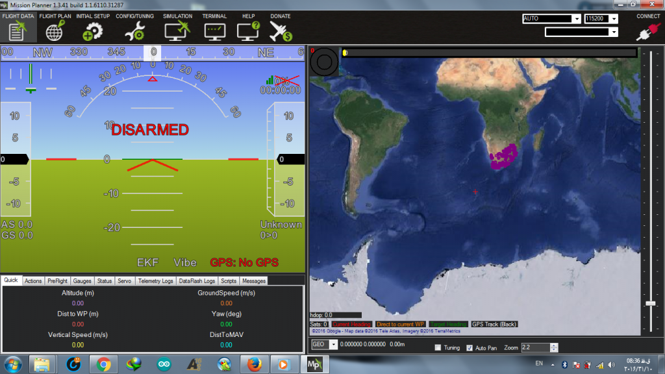Disable the Auto Pan checkbox
The width and height of the screenshot is (665, 374).
click(470, 348)
